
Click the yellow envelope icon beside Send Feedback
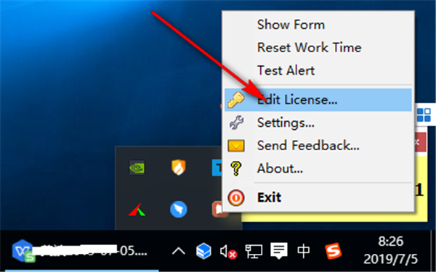[x=236, y=146]
